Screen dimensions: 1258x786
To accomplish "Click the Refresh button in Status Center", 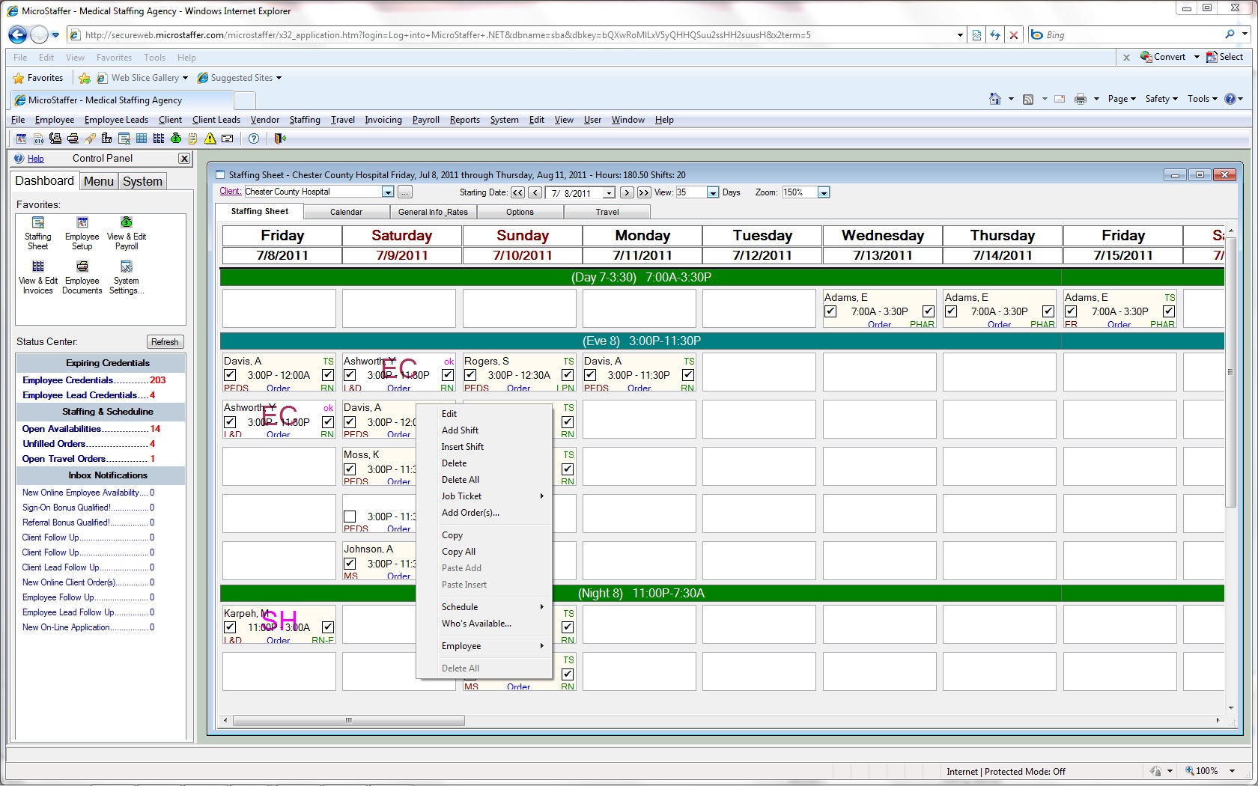I will (165, 342).
